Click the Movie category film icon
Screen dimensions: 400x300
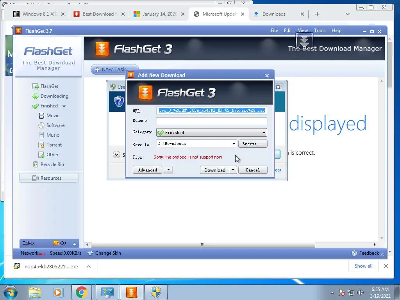click(x=41, y=116)
